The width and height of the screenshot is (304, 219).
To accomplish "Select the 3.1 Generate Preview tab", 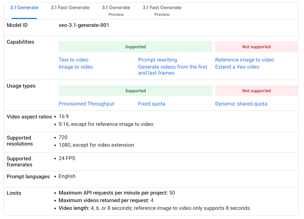I will 116,11.
